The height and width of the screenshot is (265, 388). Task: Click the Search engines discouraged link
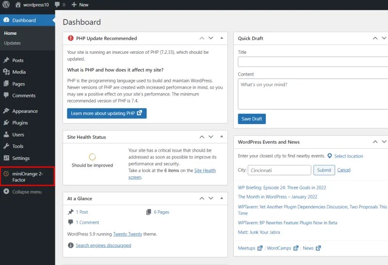coord(103,245)
